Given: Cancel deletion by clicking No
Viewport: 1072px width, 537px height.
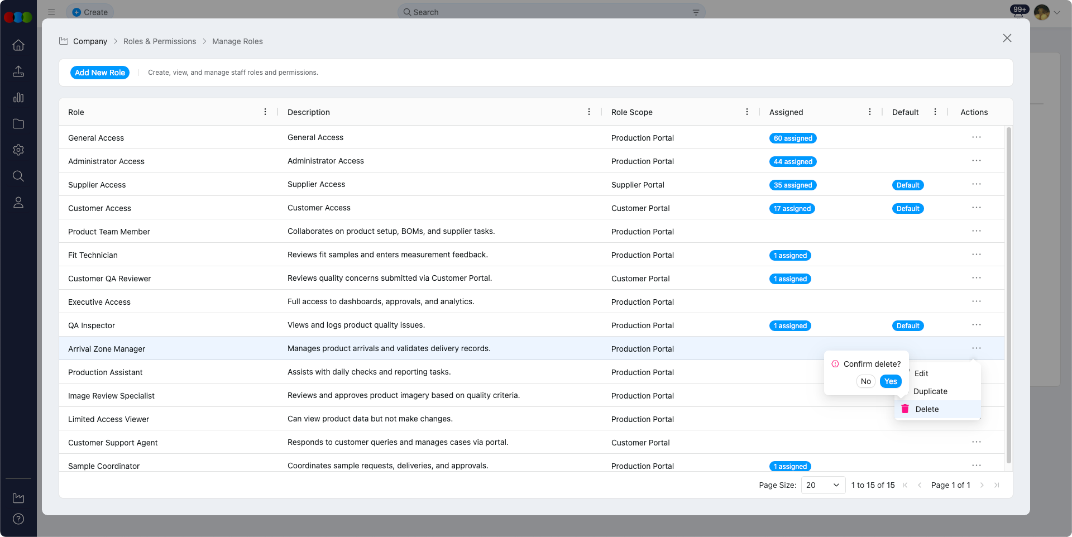Looking at the screenshot, I should (x=865, y=381).
